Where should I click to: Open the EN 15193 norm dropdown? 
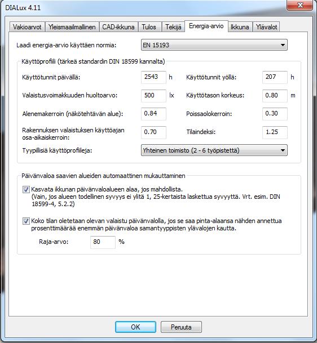click(x=214, y=45)
